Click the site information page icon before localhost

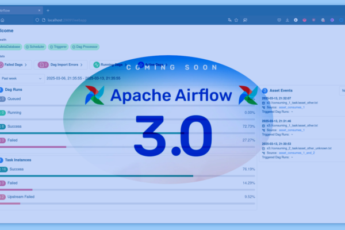(44, 20)
